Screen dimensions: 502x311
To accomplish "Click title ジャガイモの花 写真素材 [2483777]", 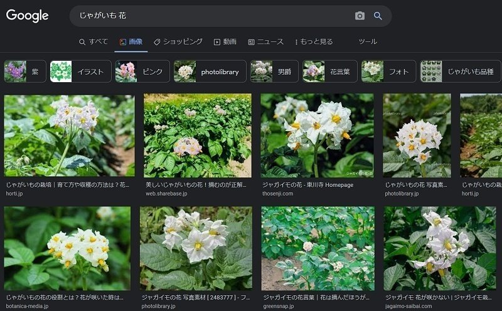I will coord(196,298).
